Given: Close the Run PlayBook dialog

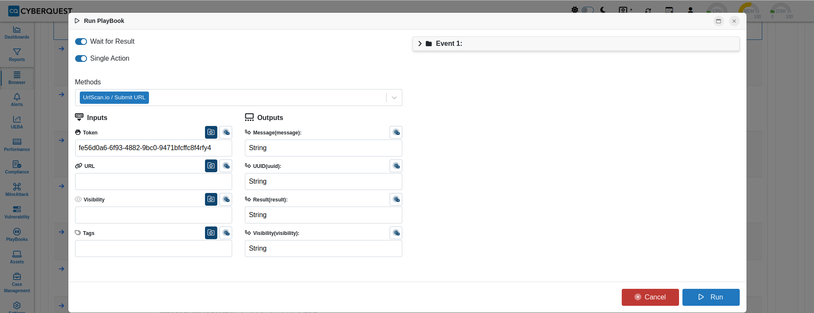Looking at the screenshot, I should 734,21.
